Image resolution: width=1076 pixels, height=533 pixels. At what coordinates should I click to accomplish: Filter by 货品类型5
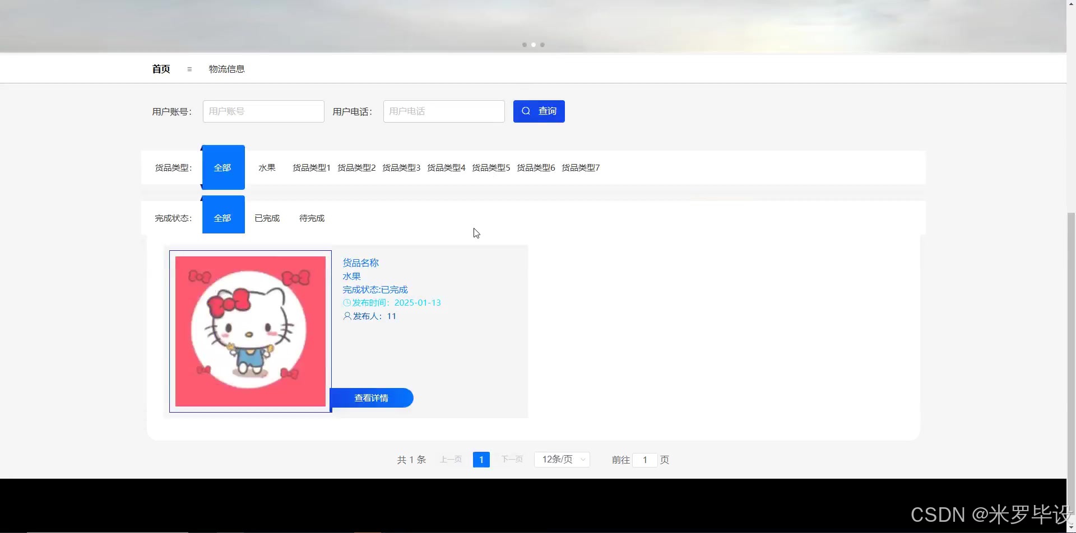pos(491,167)
